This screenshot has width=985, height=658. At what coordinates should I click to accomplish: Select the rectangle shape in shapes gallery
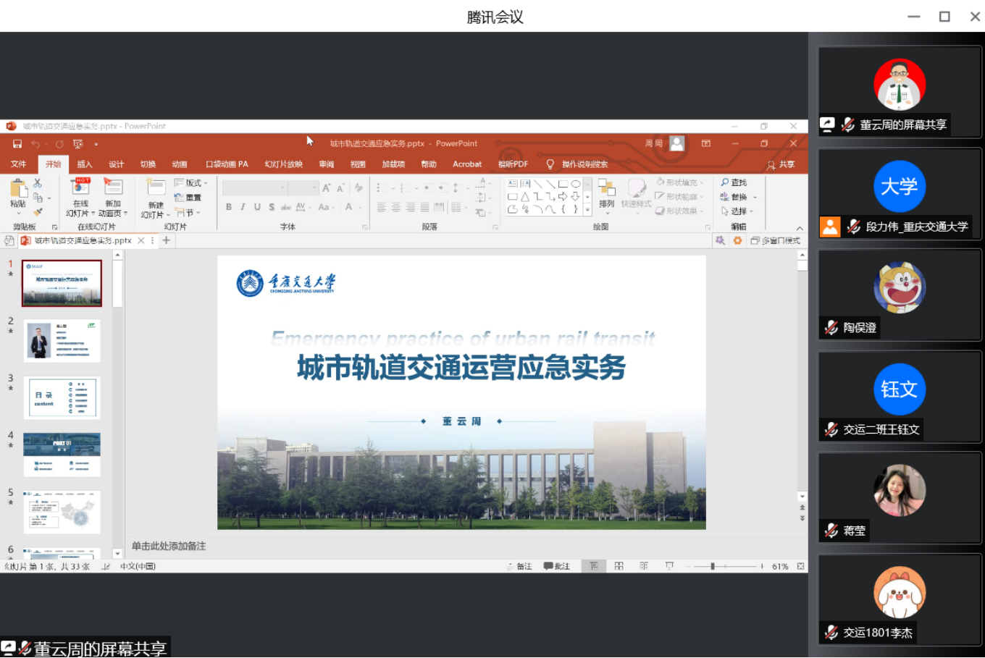pos(563,184)
